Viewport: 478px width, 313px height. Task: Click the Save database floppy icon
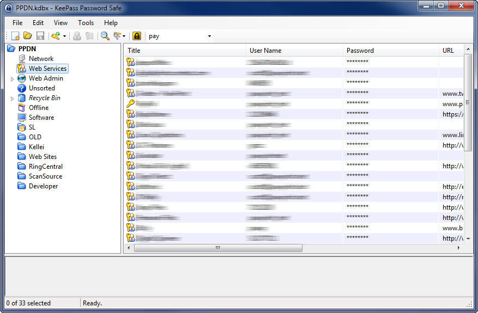pos(40,36)
